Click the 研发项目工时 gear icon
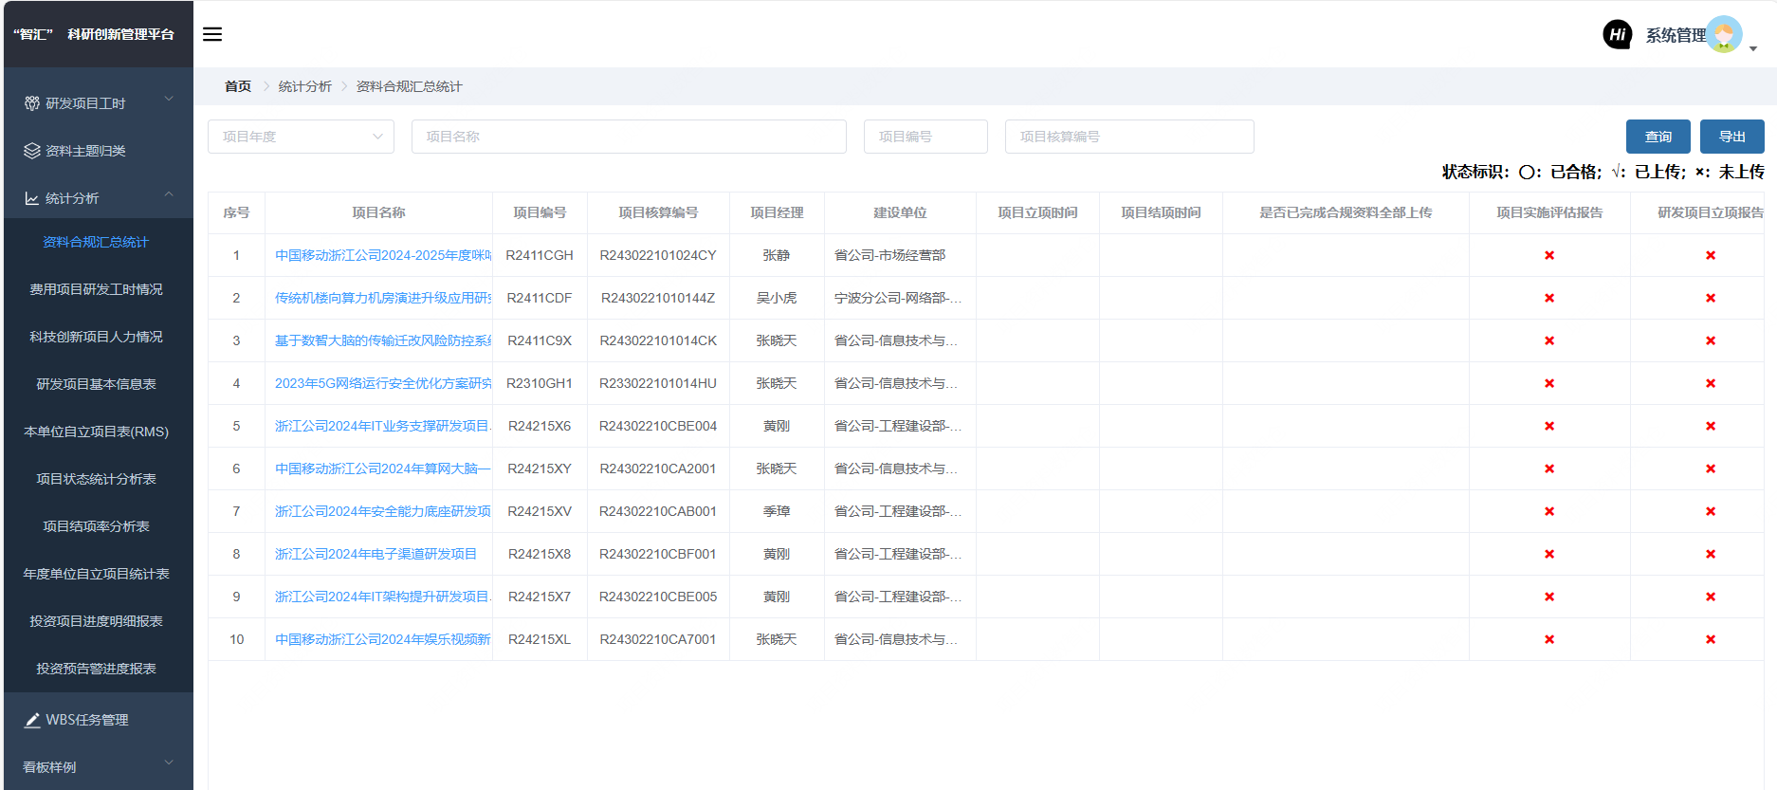 32,103
